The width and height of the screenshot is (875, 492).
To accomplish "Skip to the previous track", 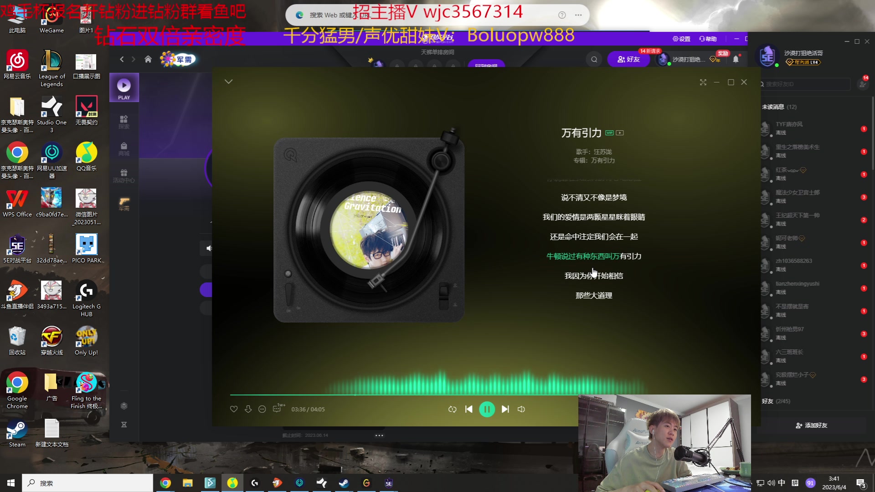I will 469,409.
